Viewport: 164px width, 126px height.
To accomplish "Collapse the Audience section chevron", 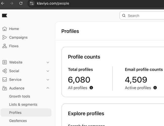I will click(48, 88).
